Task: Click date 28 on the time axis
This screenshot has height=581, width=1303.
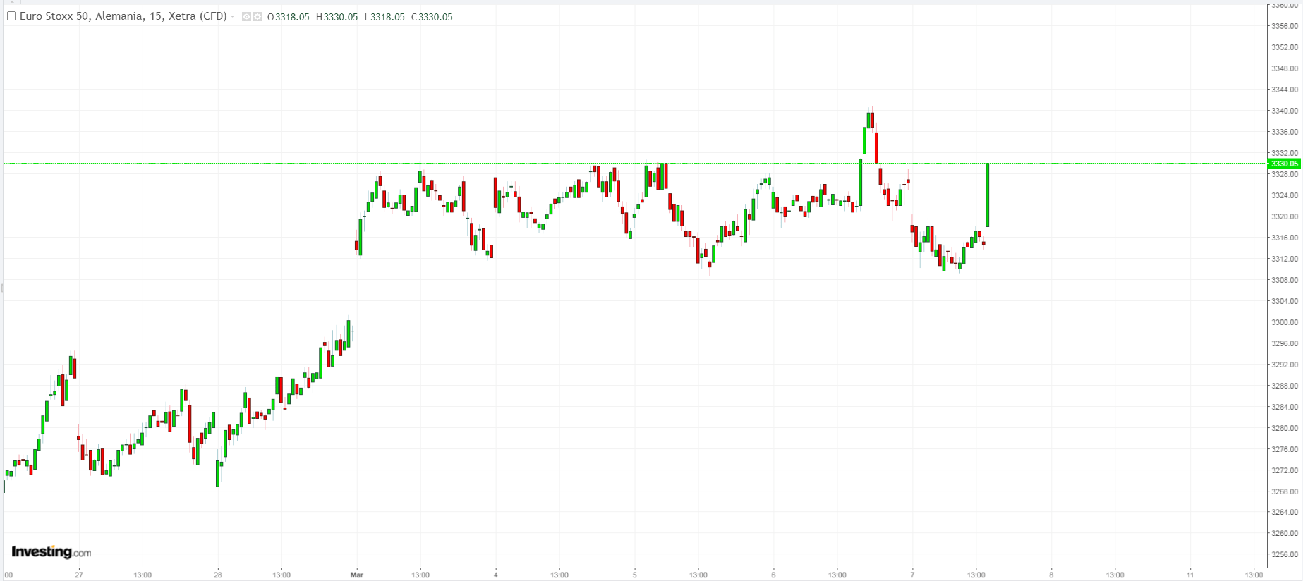Action: point(218,575)
